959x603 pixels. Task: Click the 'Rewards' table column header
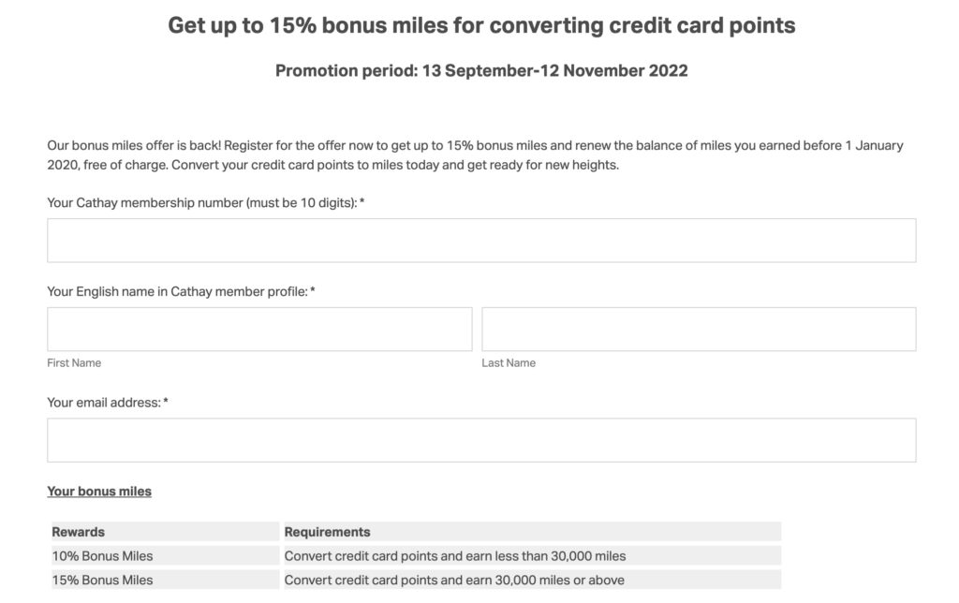pos(79,532)
